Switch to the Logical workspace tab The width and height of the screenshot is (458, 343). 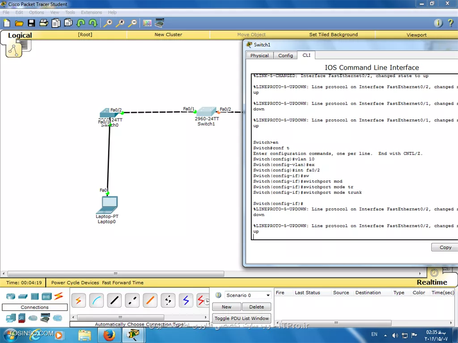pos(20,35)
